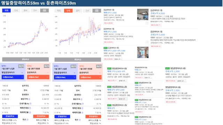
Task: Open the living-room photo on the 8억 5,000~8억 7,000 listing
Action: (143, 52)
